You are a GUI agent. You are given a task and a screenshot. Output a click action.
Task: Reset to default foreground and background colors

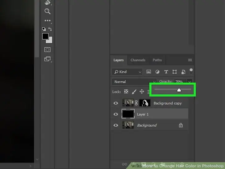pos(44,29)
